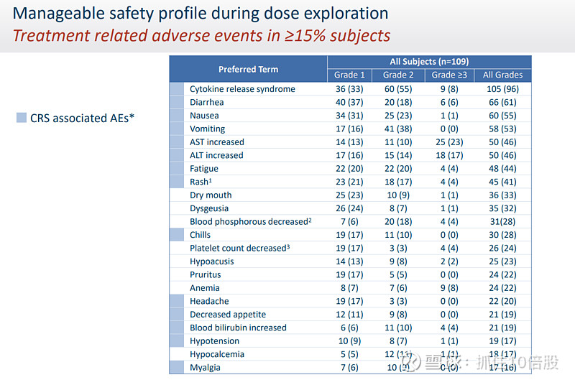This screenshot has width=575, height=380.
Task: Click the 'Headache' row label
Action: pos(209,301)
